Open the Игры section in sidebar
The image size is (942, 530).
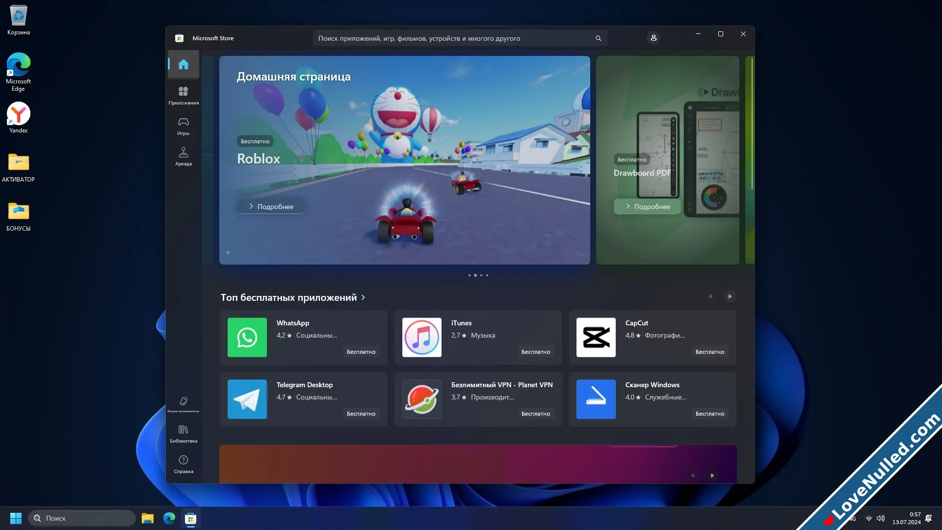pos(183,126)
